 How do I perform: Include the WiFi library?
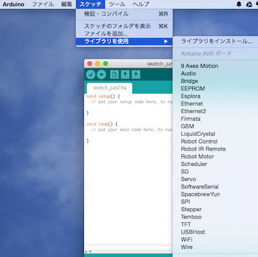tap(215, 240)
